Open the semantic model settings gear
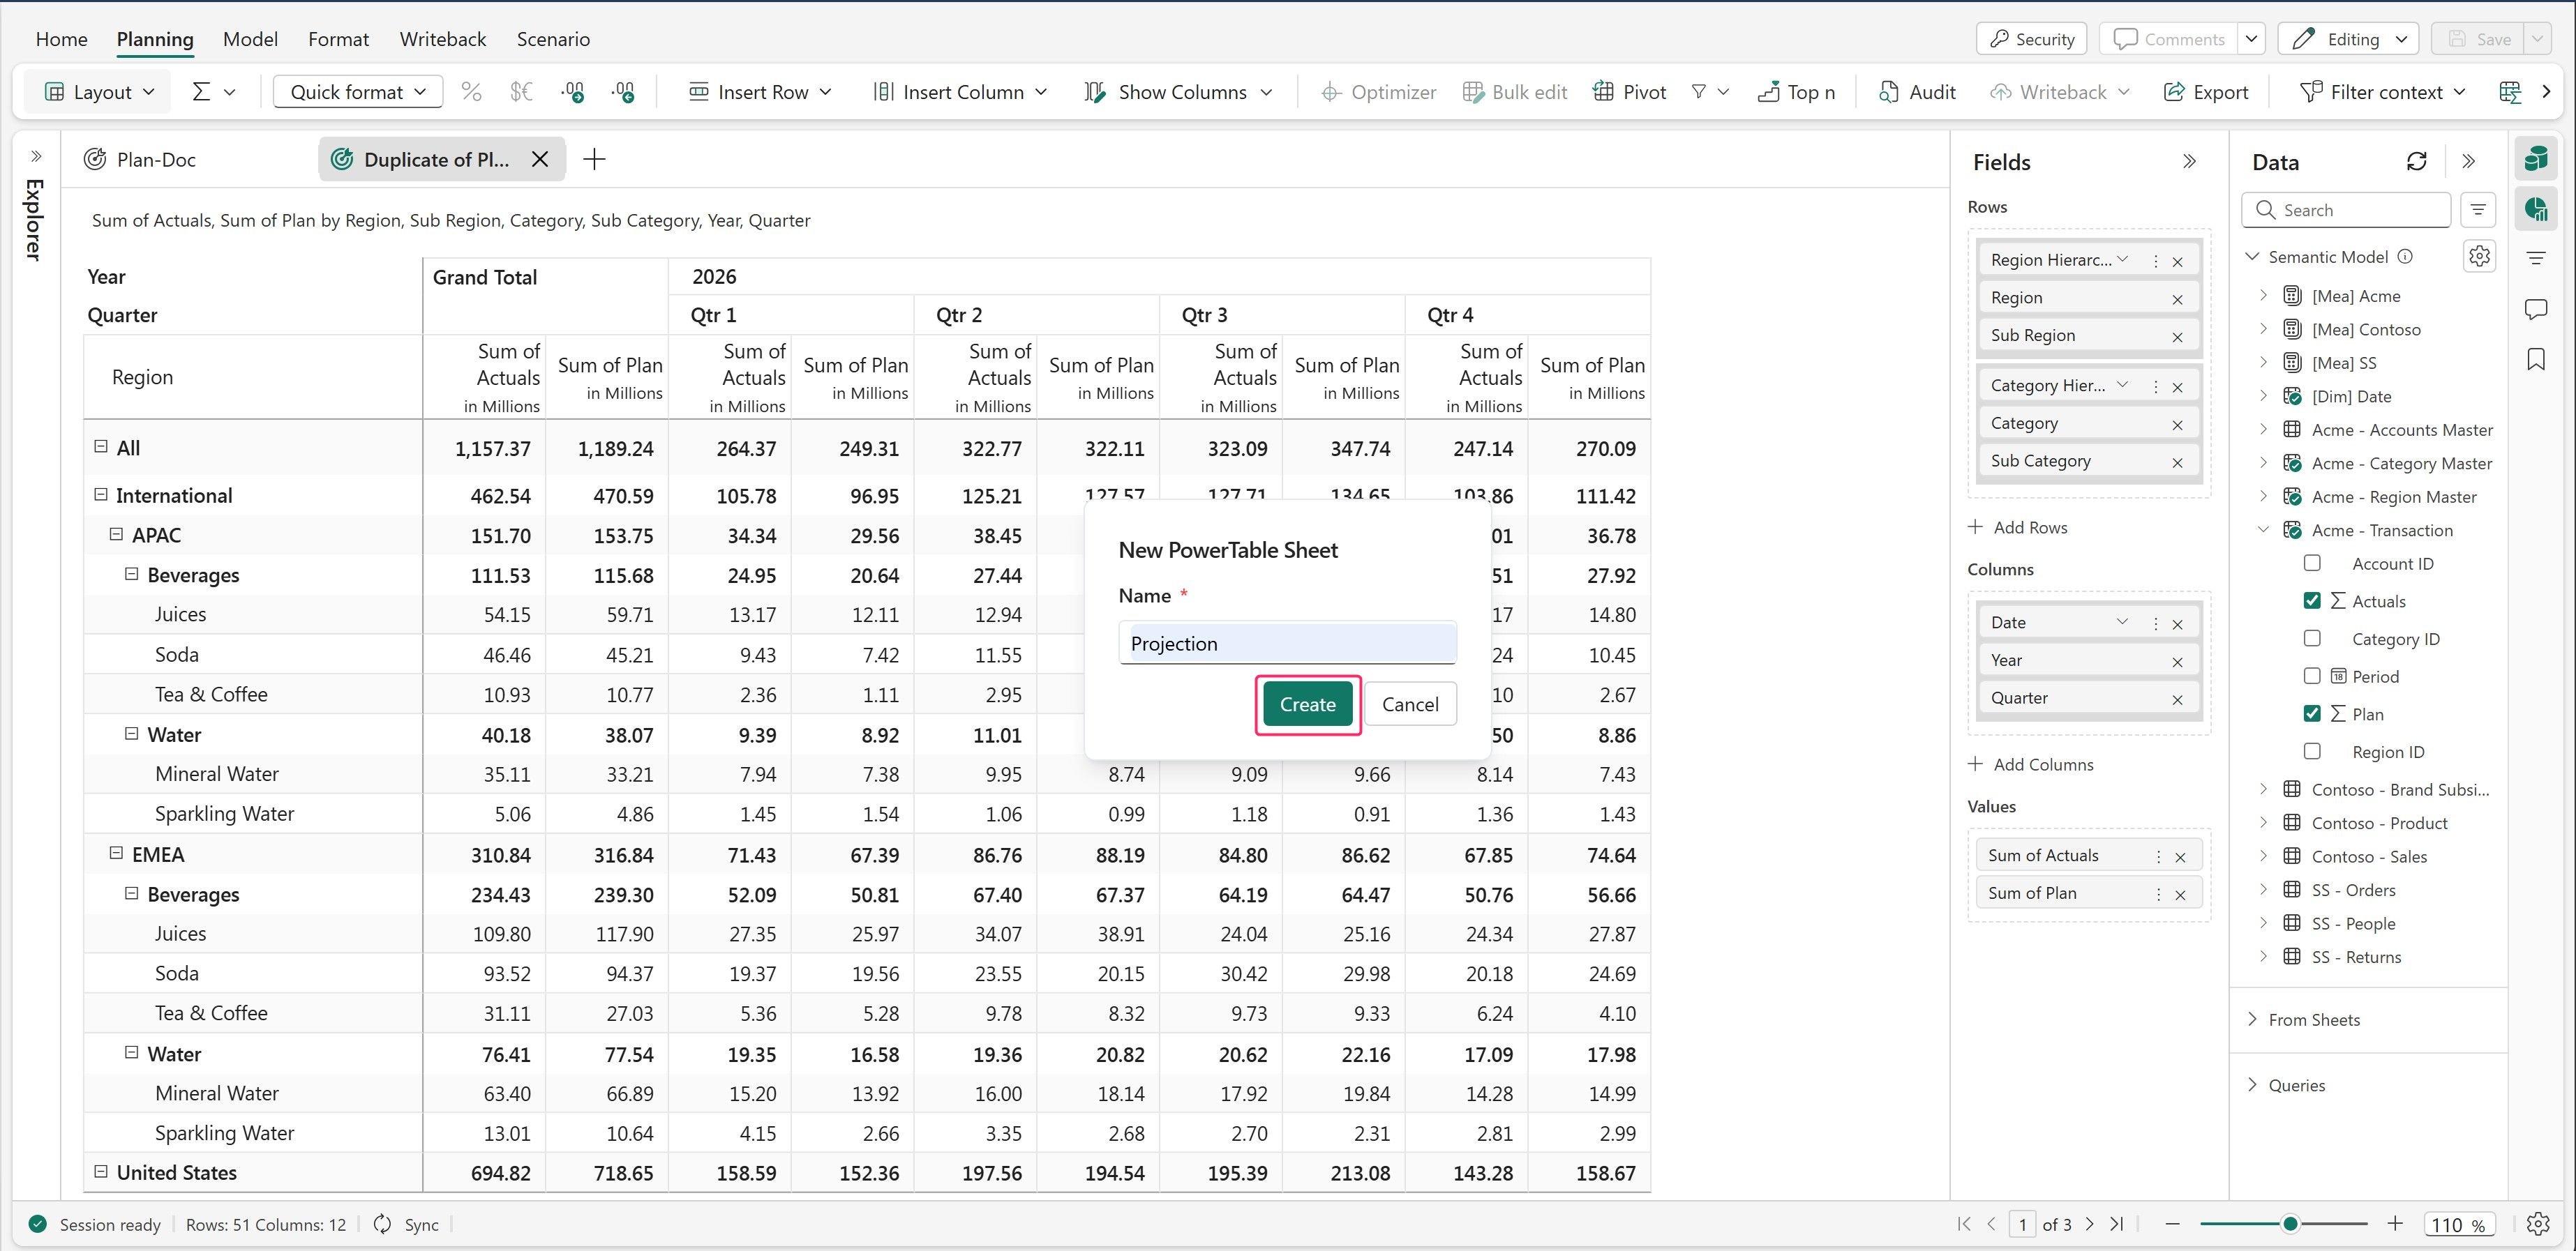 [2479, 257]
